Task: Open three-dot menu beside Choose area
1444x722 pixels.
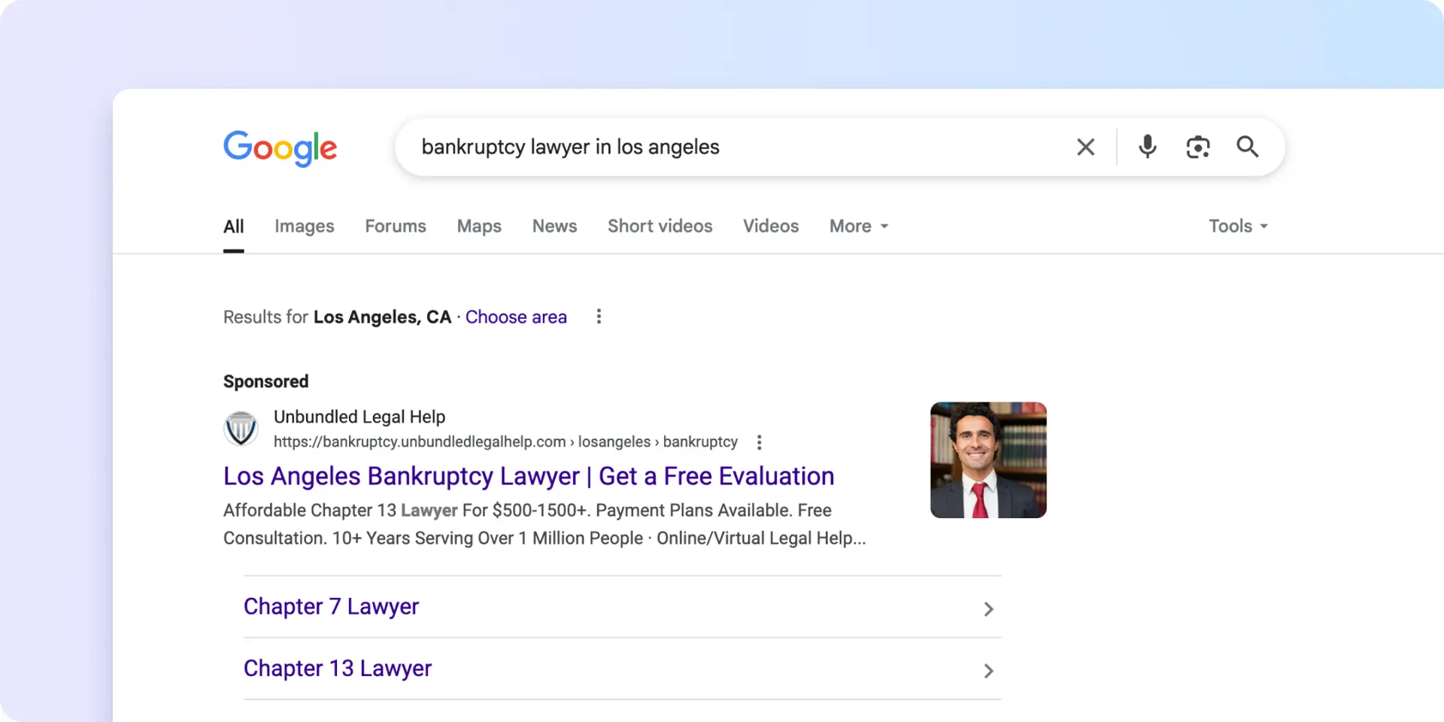Action: 599,317
